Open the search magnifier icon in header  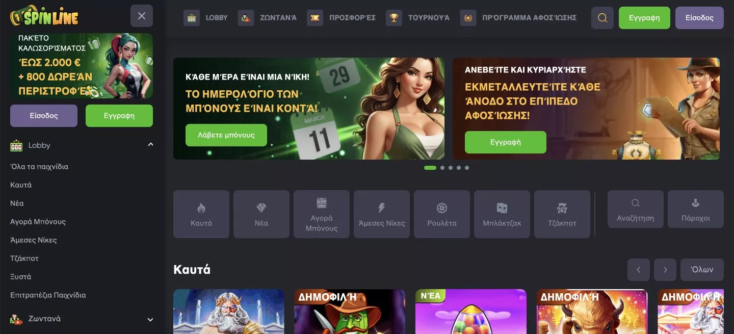(x=602, y=18)
